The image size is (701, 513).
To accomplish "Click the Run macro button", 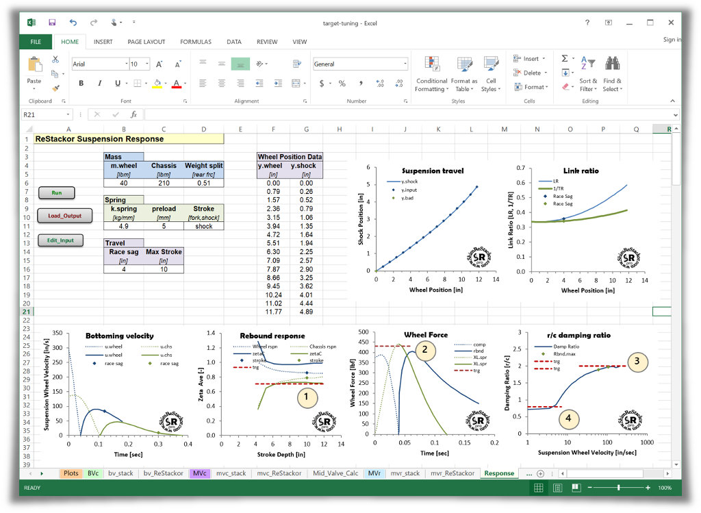I will tap(56, 192).
